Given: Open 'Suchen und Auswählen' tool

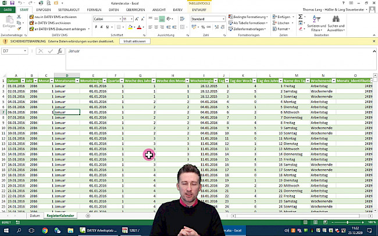Looking at the screenshot, I should click(336, 20).
